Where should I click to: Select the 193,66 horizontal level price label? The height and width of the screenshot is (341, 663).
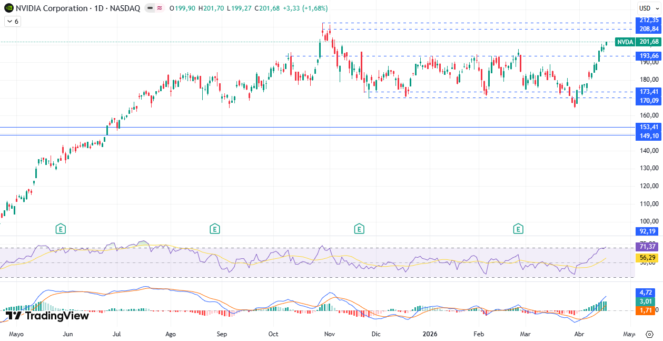coord(648,56)
